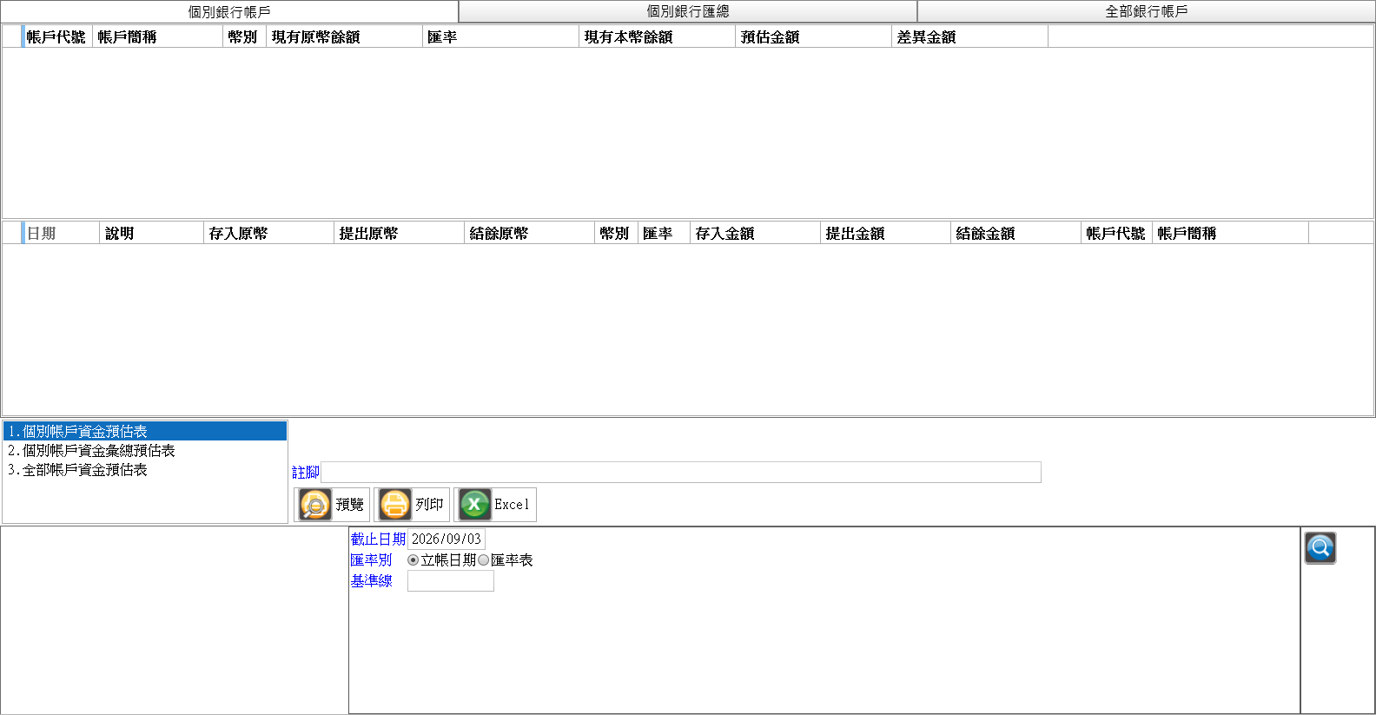Image resolution: width=1376 pixels, height=715 pixels.
Task: Click the 結餘金額 column header
Action: coord(1015,233)
